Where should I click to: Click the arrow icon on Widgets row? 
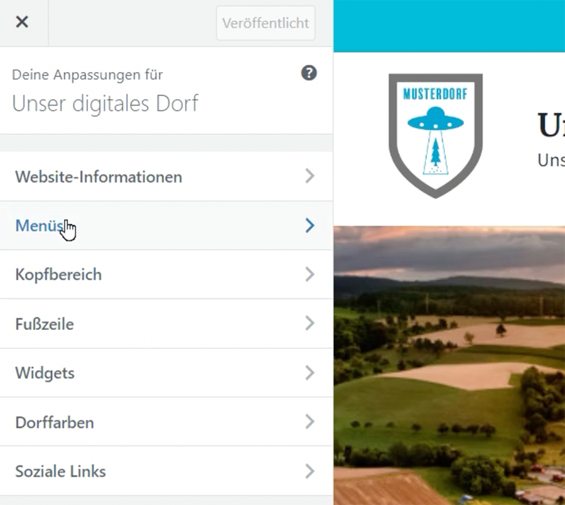point(309,373)
